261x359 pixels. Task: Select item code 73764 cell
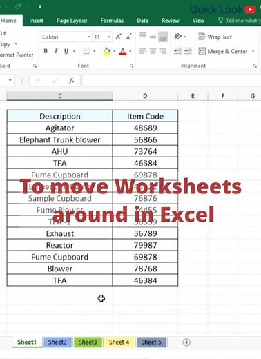[x=146, y=151]
